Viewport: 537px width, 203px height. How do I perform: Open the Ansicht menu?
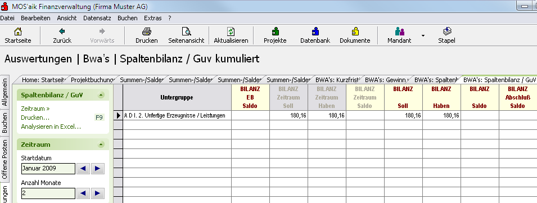pos(67,18)
